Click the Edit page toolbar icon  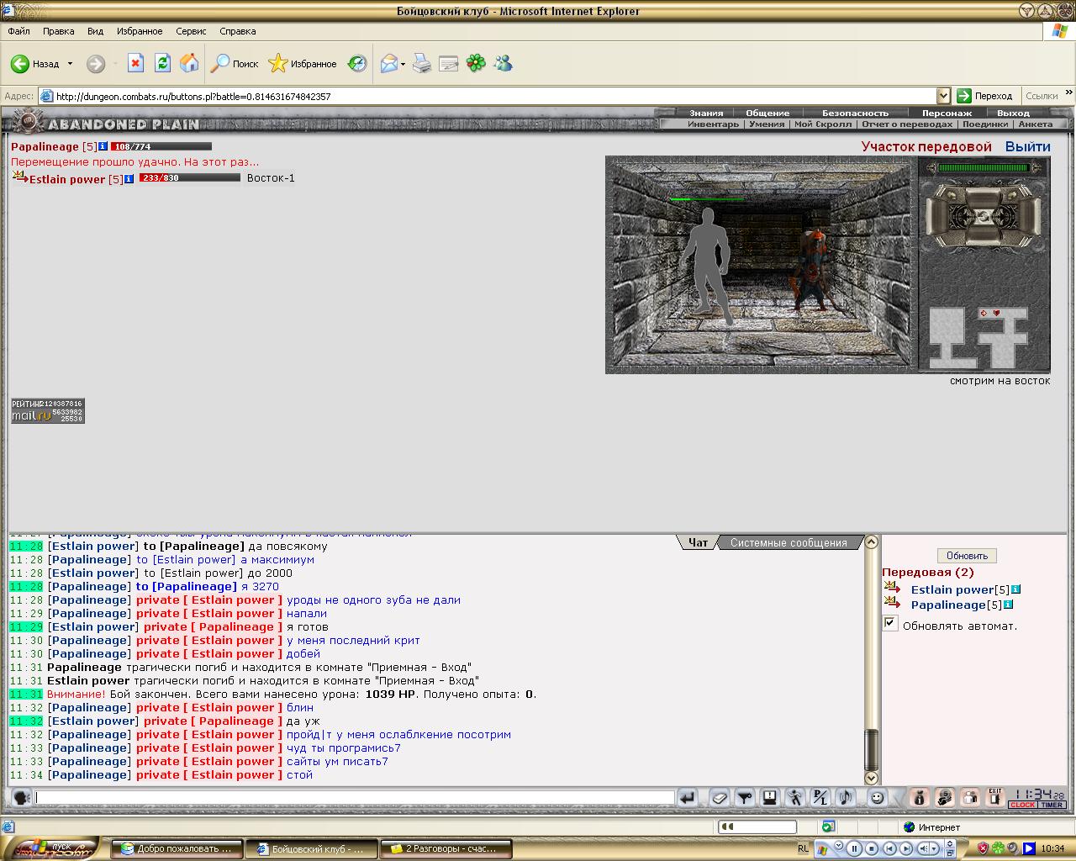tap(449, 63)
